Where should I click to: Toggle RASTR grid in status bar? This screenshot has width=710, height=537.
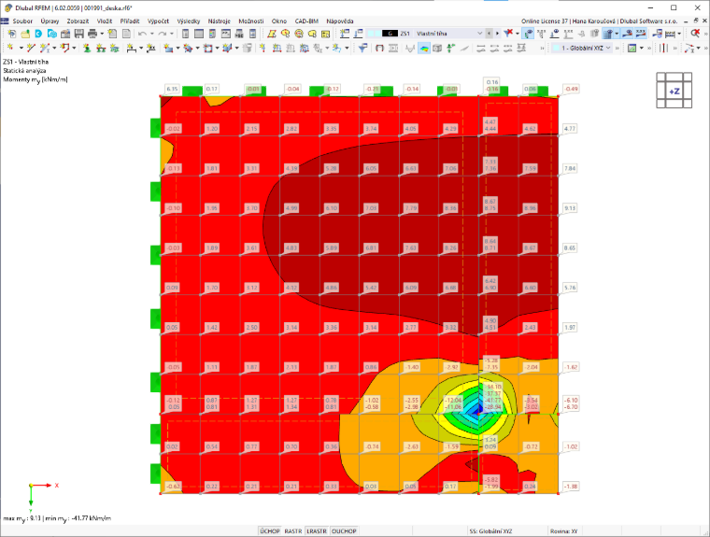point(293,531)
